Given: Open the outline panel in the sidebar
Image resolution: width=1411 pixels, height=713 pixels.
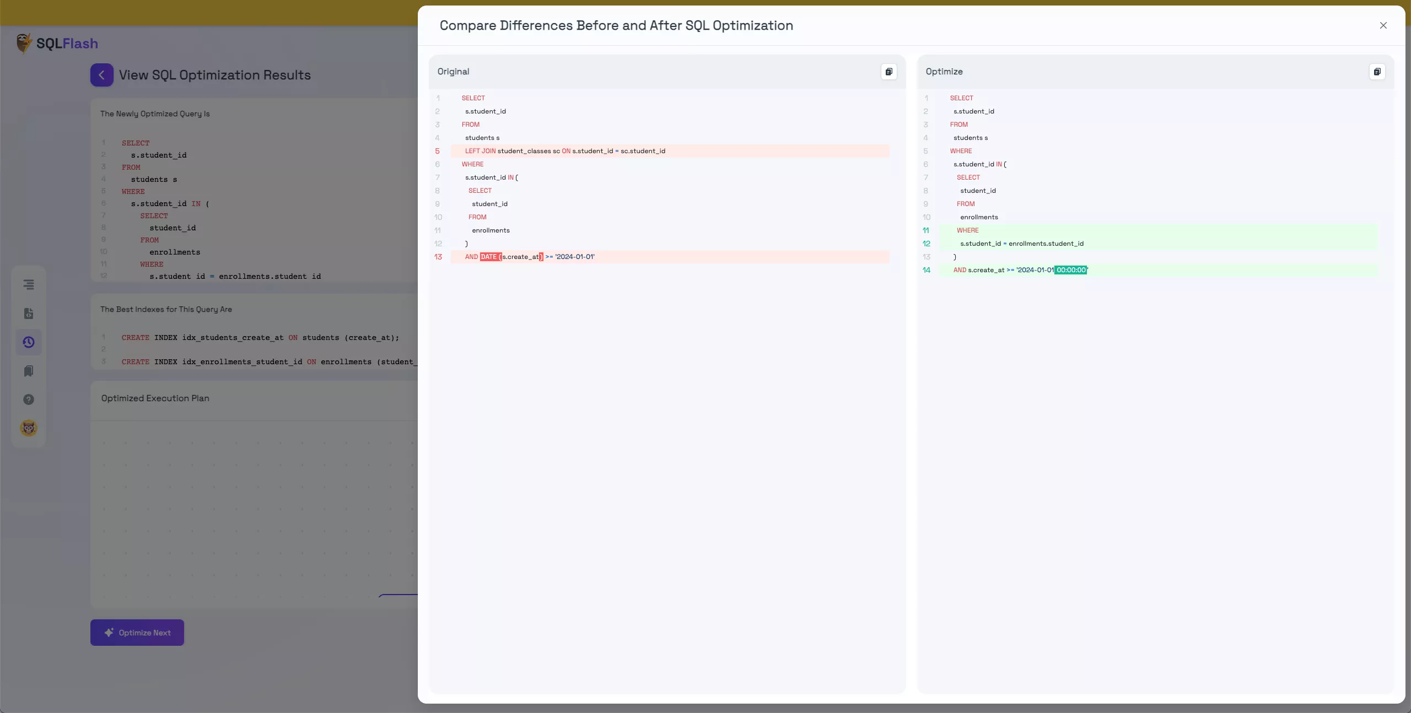Looking at the screenshot, I should (x=28, y=284).
